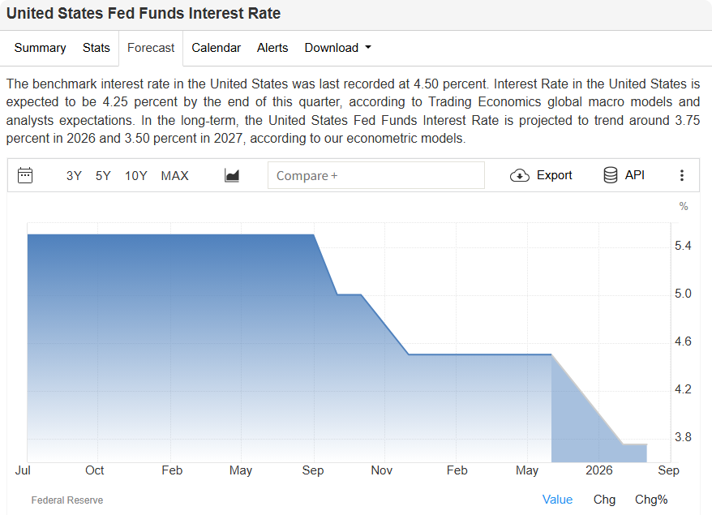This screenshot has width=712, height=515.
Task: Show the MAX time range
Action: click(x=174, y=175)
